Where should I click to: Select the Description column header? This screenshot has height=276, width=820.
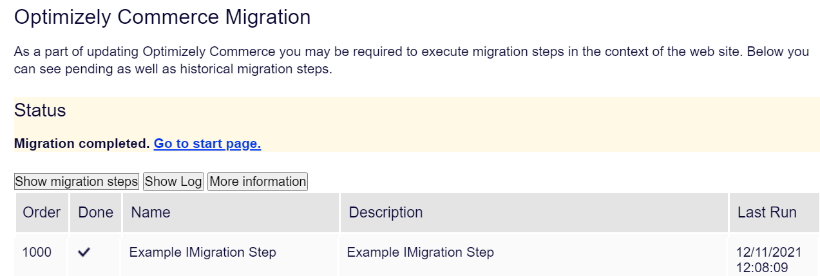tap(386, 212)
